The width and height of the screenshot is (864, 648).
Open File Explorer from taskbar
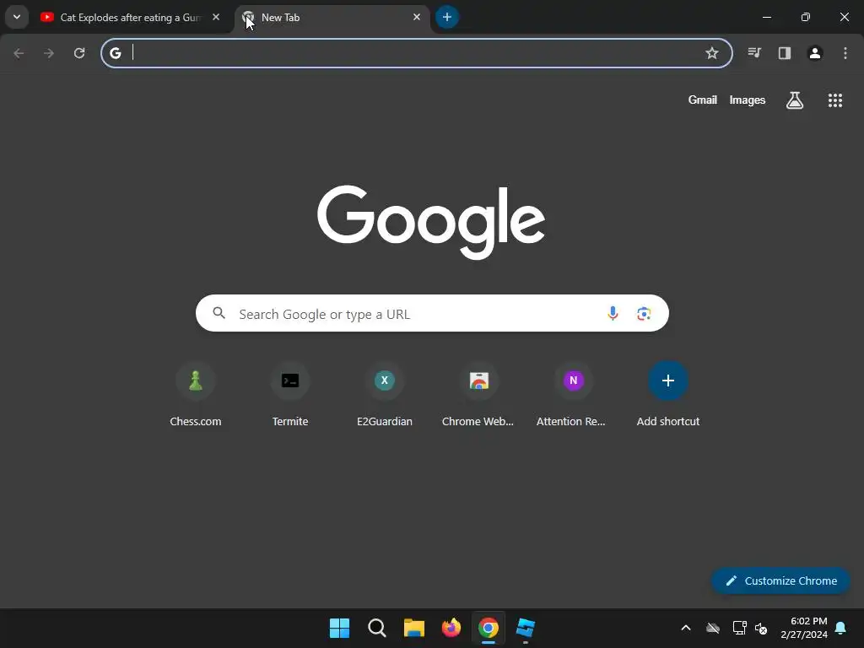coord(413,628)
